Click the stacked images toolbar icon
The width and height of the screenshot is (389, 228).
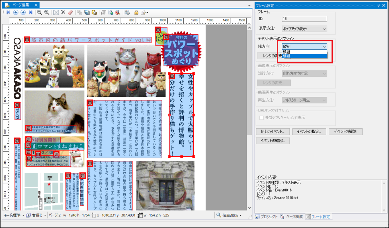(87, 12)
